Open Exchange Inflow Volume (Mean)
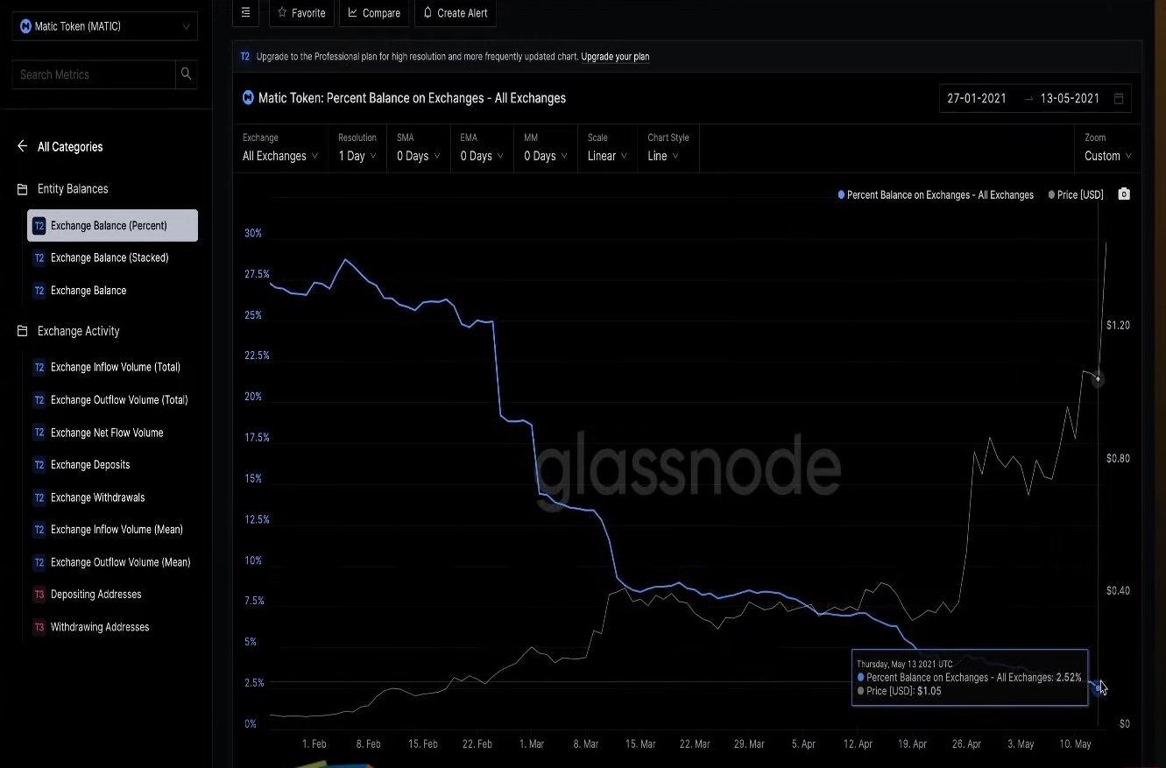 (x=117, y=530)
